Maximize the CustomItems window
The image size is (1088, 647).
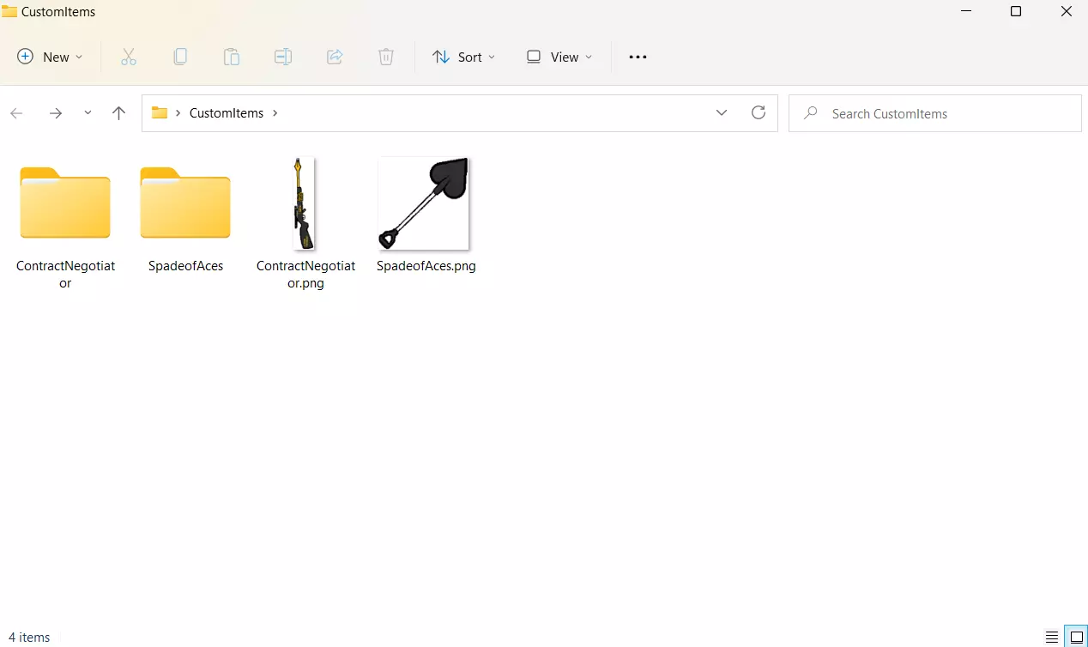(x=1016, y=12)
